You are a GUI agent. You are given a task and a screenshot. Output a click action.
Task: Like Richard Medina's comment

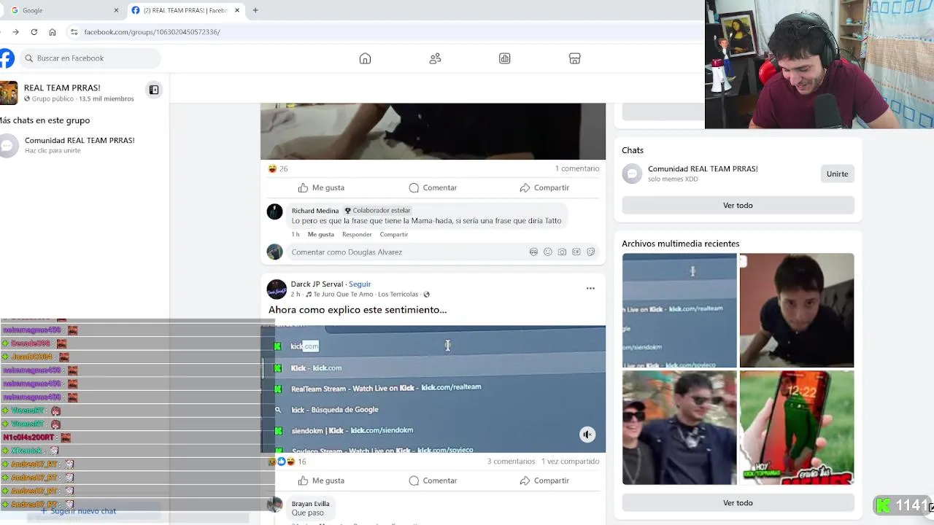pos(320,234)
